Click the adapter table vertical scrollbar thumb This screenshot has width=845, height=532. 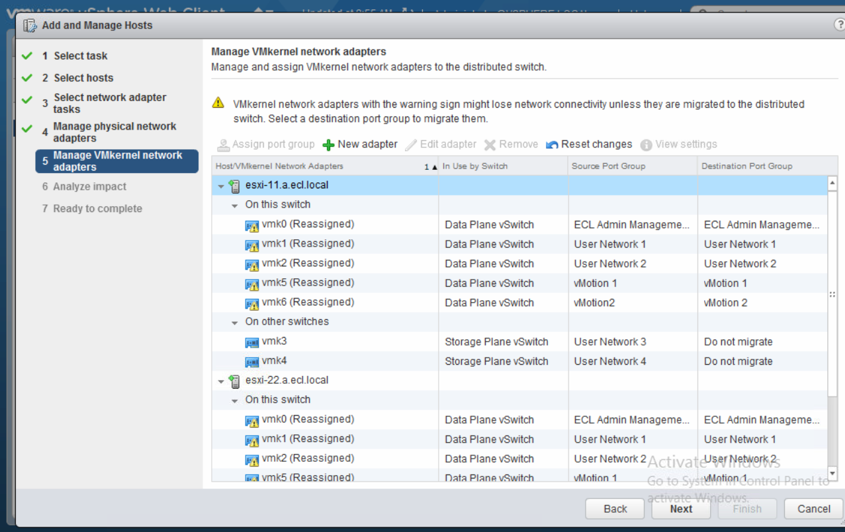(832, 294)
